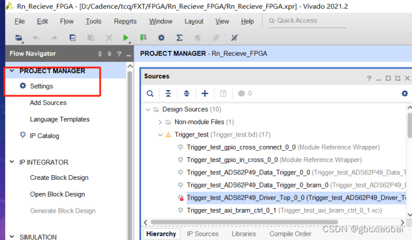Collapse the Design Sources tree node
The width and height of the screenshot is (412, 240).
pos(148,110)
